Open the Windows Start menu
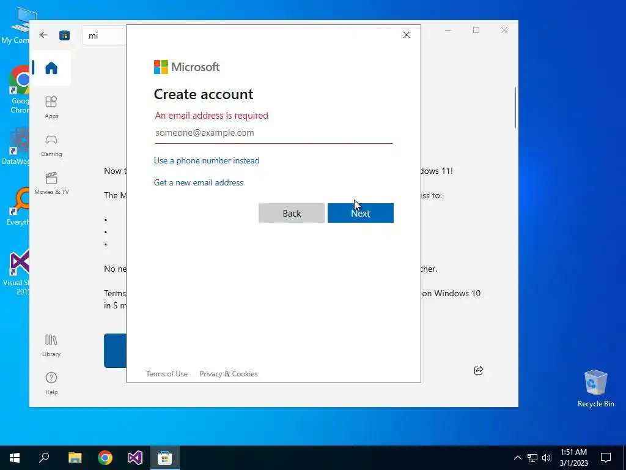 15,458
